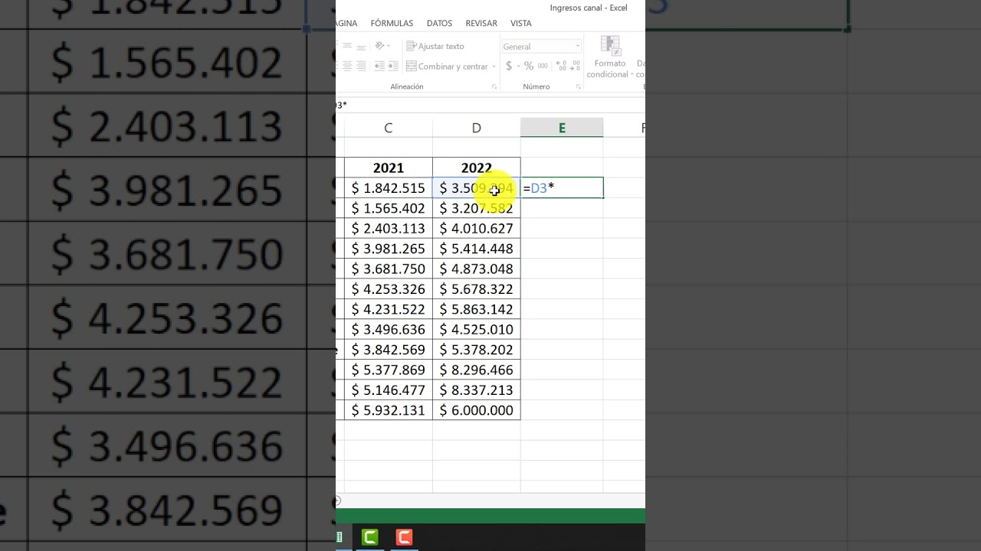Select column D header
The height and width of the screenshot is (551, 981).
(x=477, y=128)
